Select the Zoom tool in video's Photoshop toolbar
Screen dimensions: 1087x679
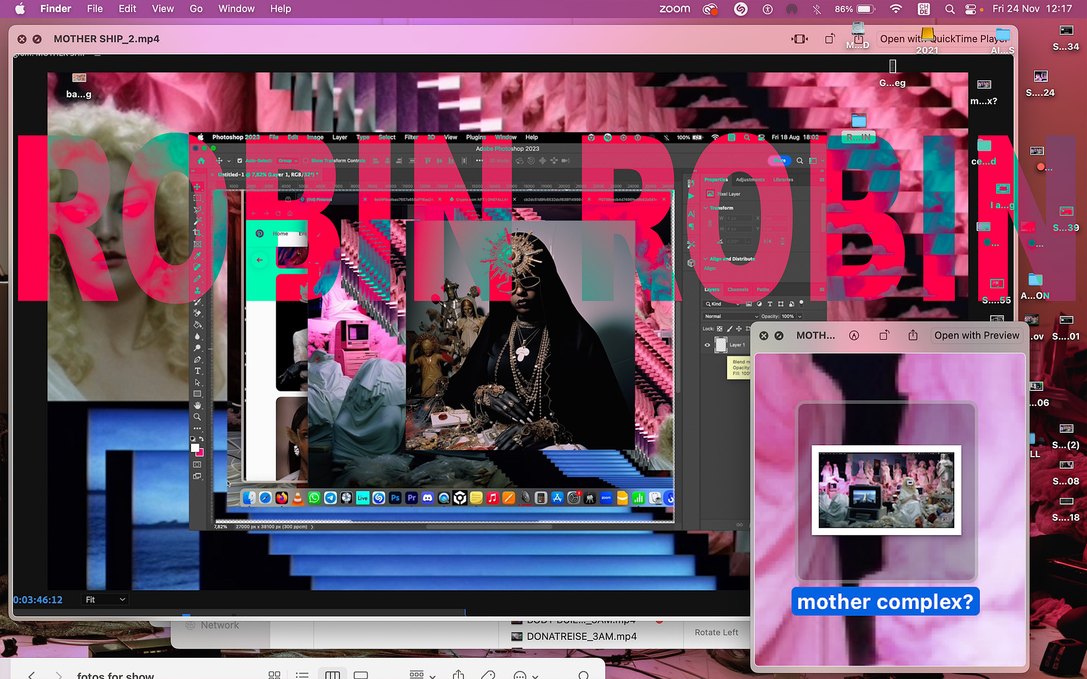[197, 417]
